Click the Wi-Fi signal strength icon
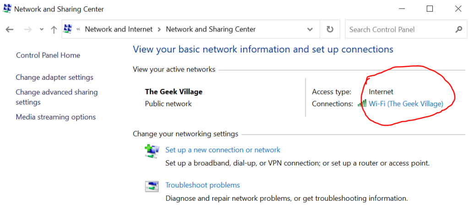Viewport: 469px width, 224px height. coord(362,104)
